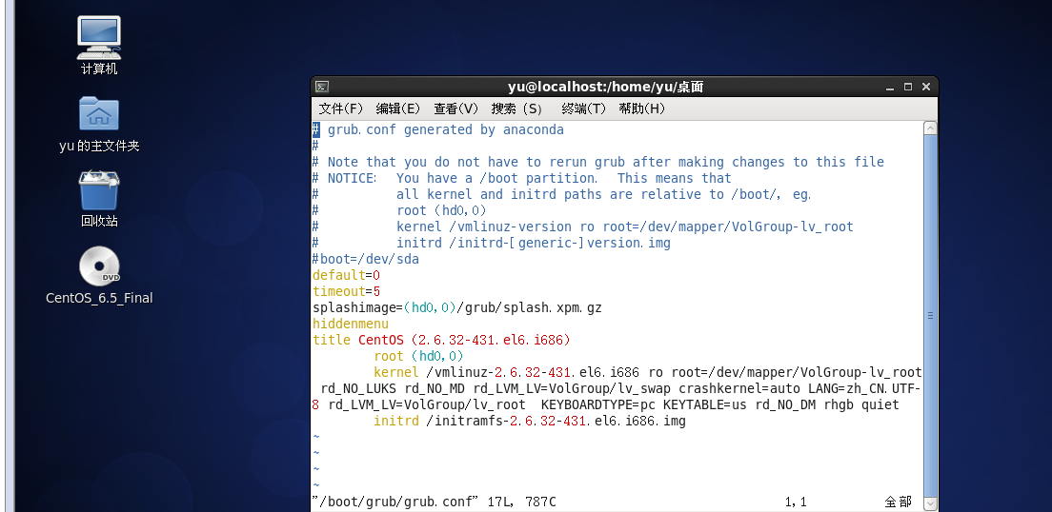Click the terminal scrollbar up arrow
This screenshot has width=1052, height=512.
click(x=930, y=128)
